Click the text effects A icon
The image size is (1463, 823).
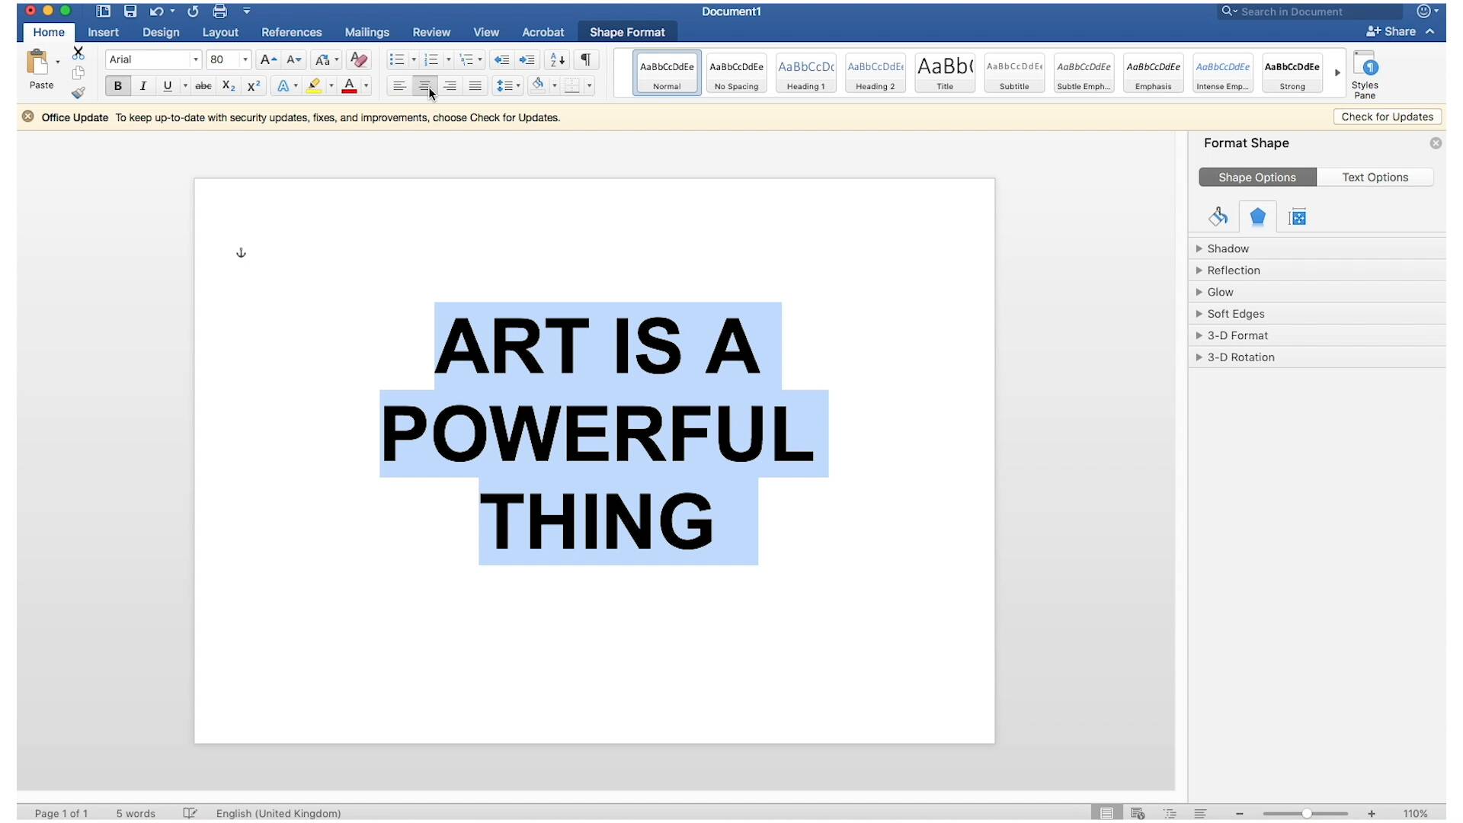point(283,86)
